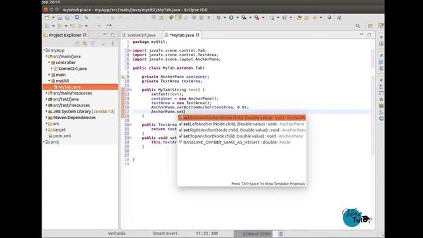Image resolution: width=423 pixels, height=238 pixels.
Task: Minimize the Project Explorer panel
Action: point(105,34)
